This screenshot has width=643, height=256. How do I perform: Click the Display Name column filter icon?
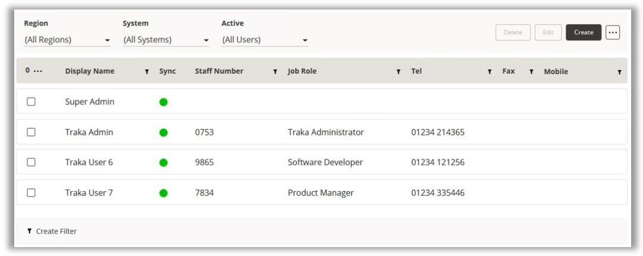point(147,72)
